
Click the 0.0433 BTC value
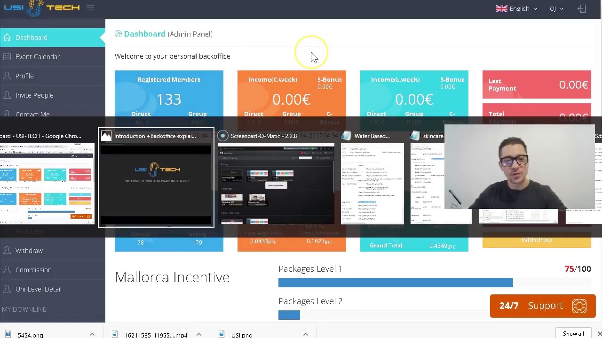263,241
